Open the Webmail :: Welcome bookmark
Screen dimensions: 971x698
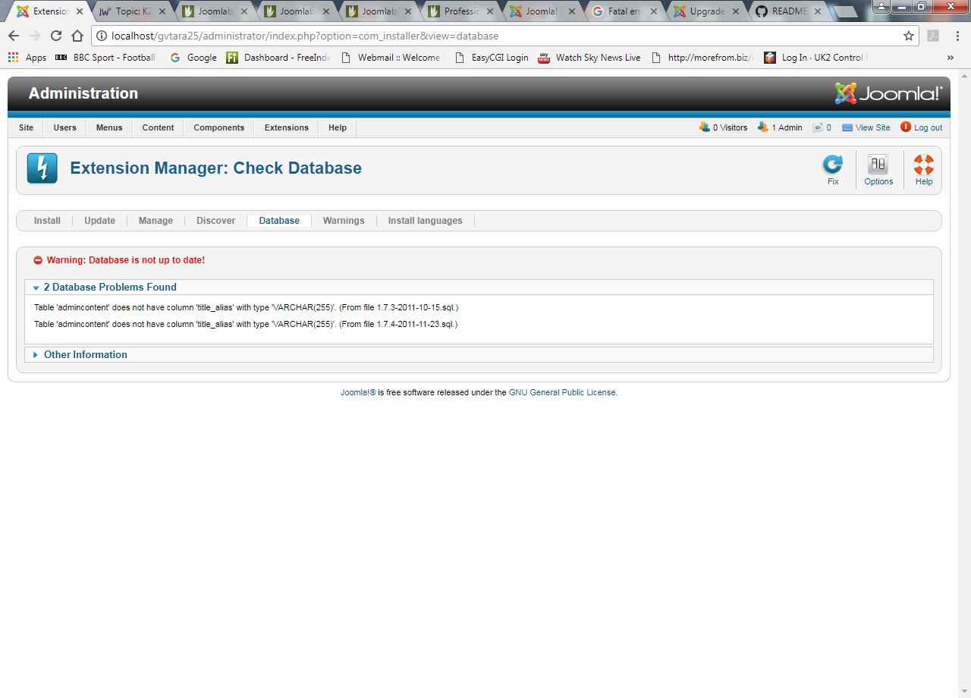[x=391, y=58]
